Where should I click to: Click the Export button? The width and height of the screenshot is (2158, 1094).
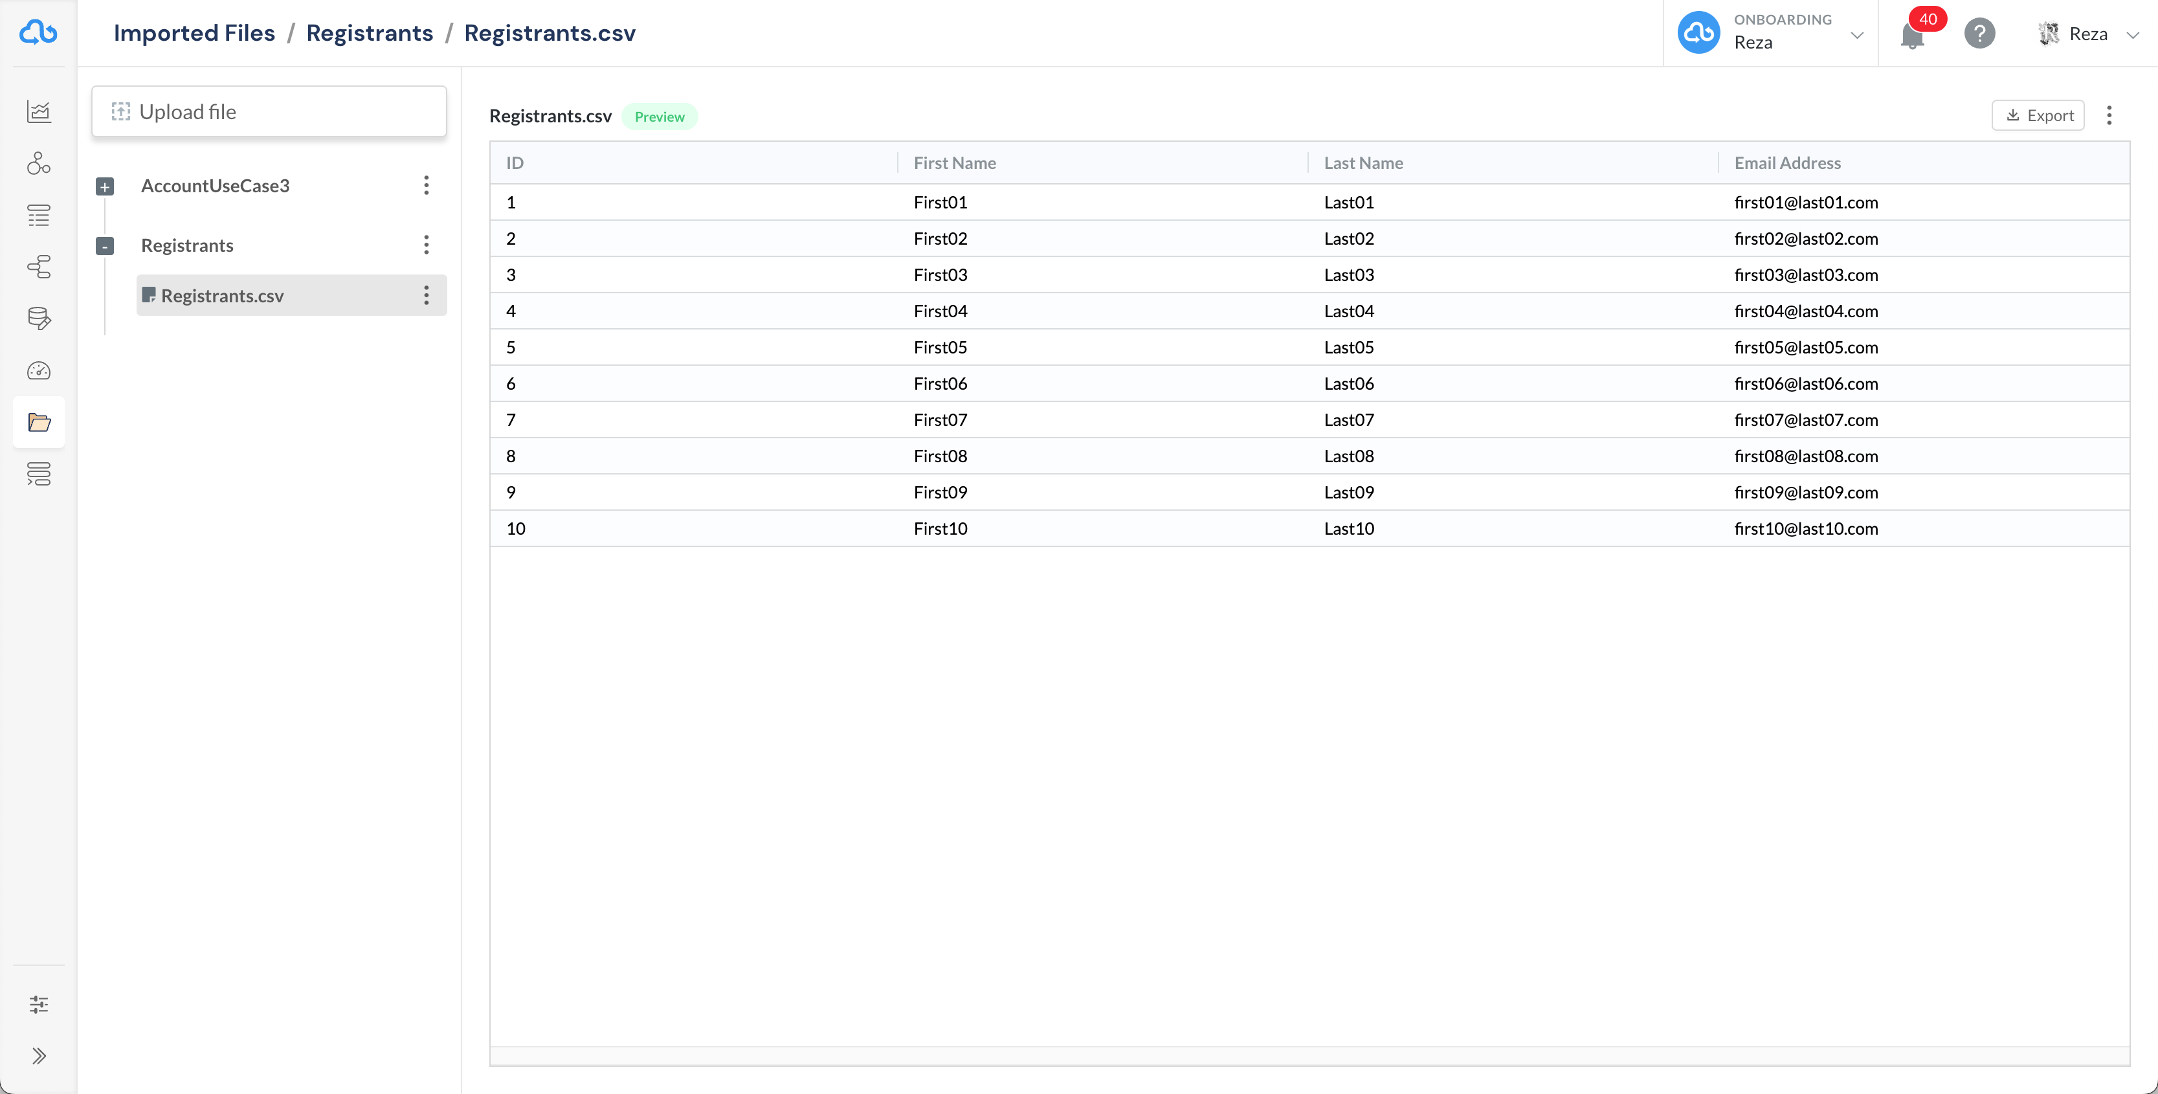[2038, 115]
